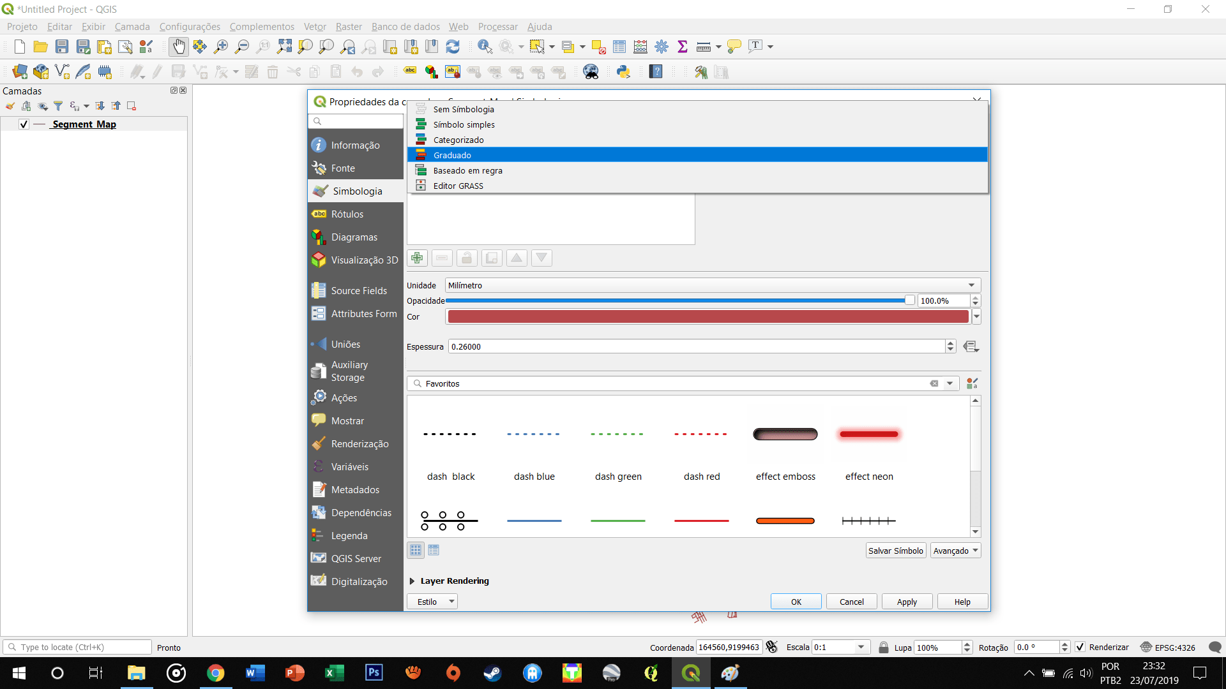
Task: Expand the Layer Rendering section
Action: click(412, 581)
